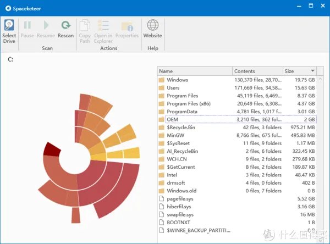Select the hiberfil.sys file entry
The image size is (330, 244).
(x=179, y=206)
